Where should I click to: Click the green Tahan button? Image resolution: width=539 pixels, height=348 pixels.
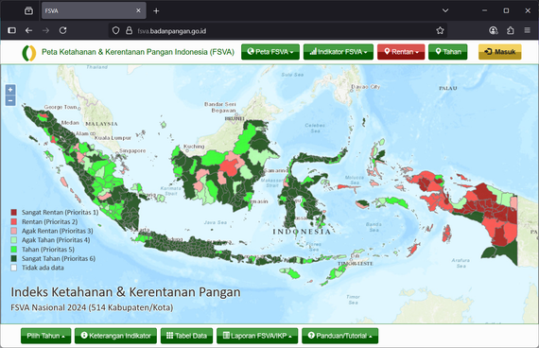447,52
